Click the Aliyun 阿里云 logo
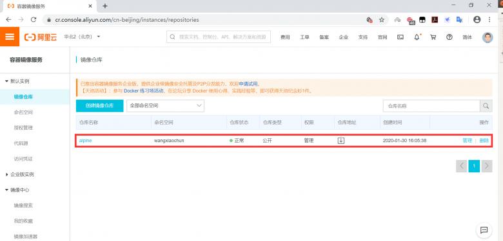 point(41,37)
